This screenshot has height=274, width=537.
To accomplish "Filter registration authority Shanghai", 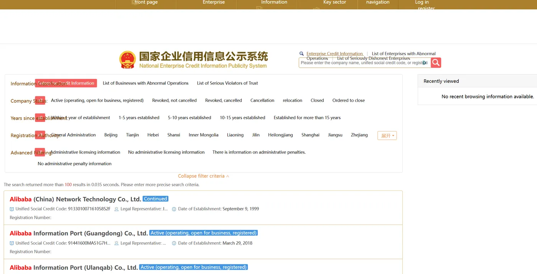I will (310, 135).
